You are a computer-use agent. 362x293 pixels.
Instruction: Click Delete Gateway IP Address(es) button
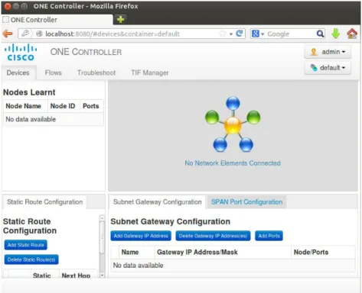tap(213, 236)
